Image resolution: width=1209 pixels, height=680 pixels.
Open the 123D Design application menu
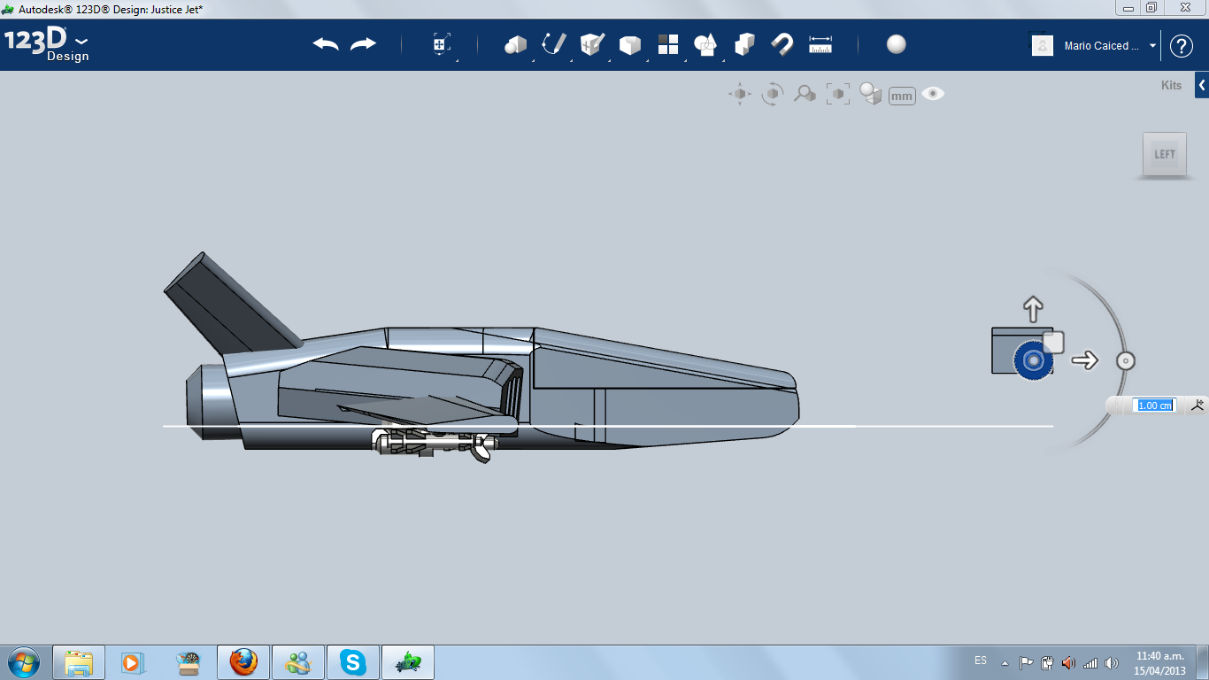tap(47, 45)
